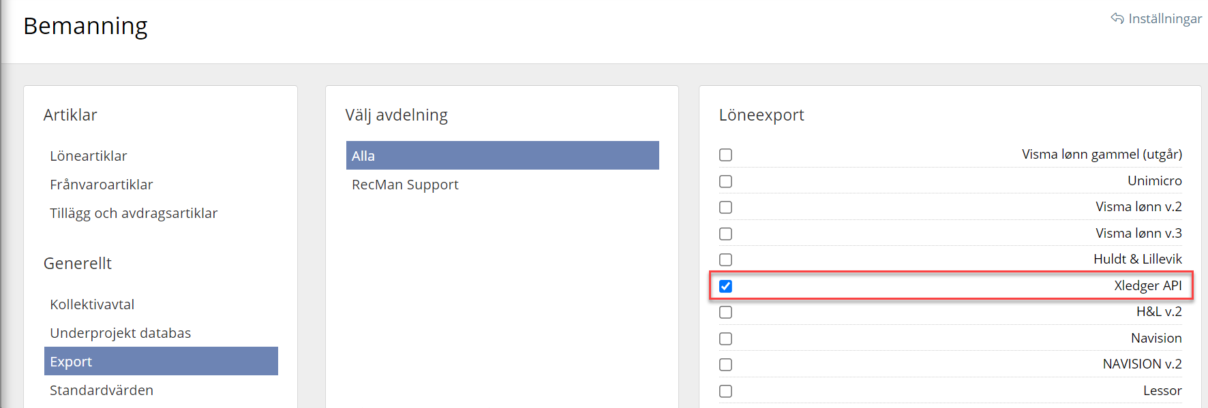Viewport: 1208px width, 408px height.
Task: Open Tillägg och avdragsartiklar
Action: click(134, 213)
